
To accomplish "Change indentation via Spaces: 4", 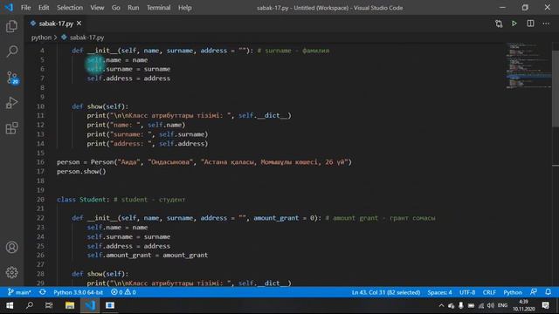I will 439,292.
